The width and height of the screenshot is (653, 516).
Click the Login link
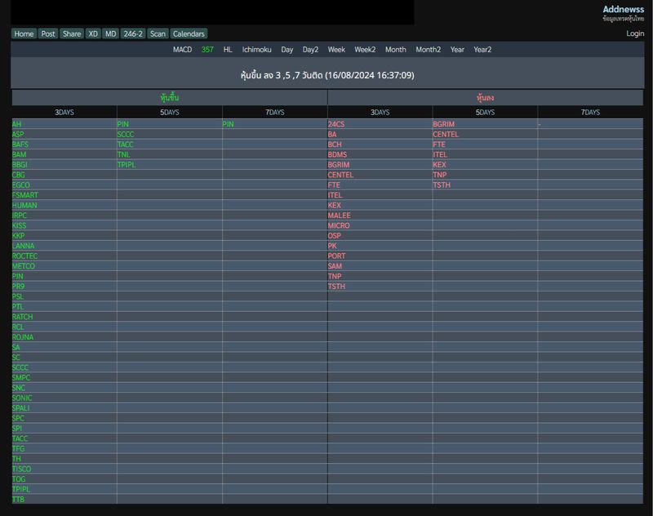coord(635,33)
